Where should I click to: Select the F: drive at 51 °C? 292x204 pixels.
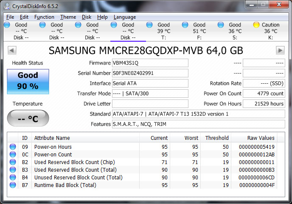tap(199, 31)
